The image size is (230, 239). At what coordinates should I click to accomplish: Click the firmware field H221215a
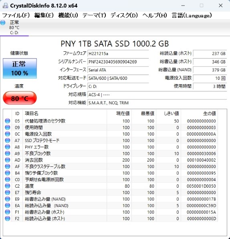coord(118,53)
